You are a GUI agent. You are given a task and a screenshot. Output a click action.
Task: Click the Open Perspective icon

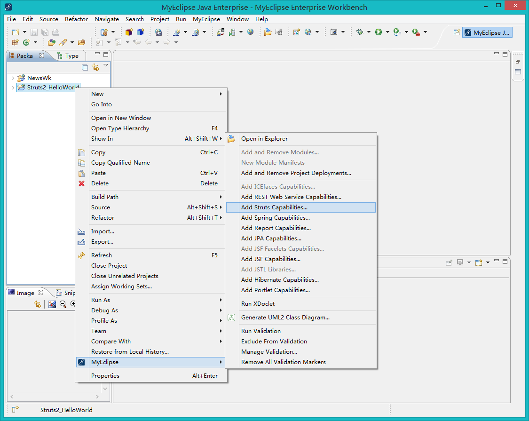(457, 32)
